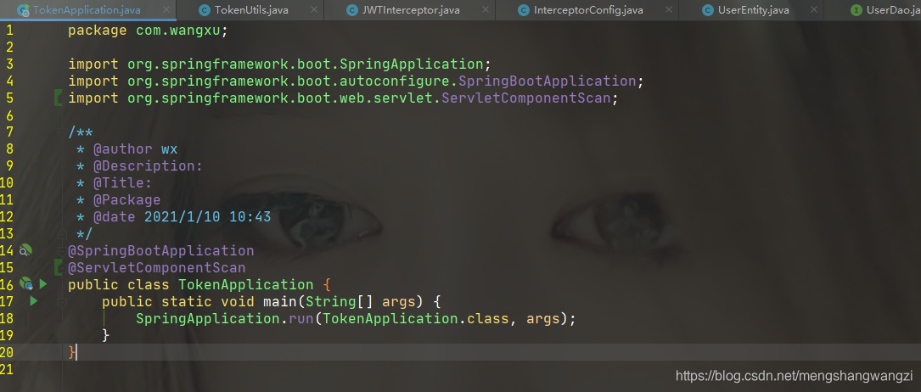Click the @Description: comment tag
This screenshot has height=392, width=921.
148,166
